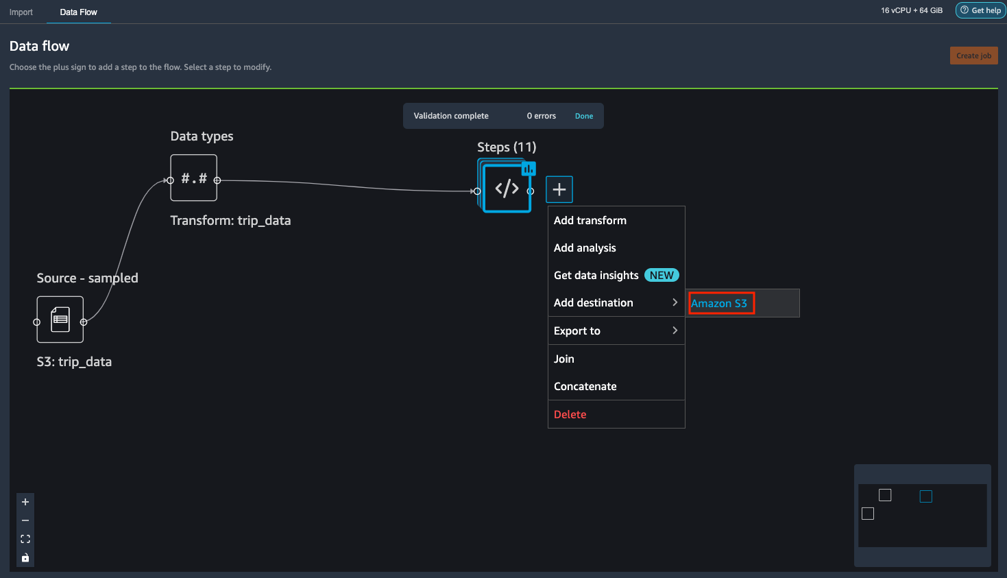Click the Create job button
The width and height of the screenshot is (1007, 578).
click(x=973, y=56)
